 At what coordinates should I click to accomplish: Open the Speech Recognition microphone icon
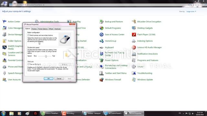[5, 73]
